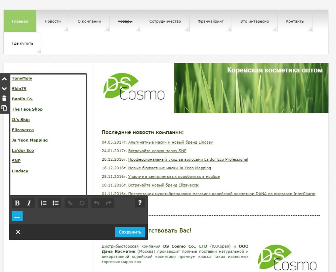Close the editor with the X
Viewport: 336px width, 272px height.
click(x=18, y=232)
